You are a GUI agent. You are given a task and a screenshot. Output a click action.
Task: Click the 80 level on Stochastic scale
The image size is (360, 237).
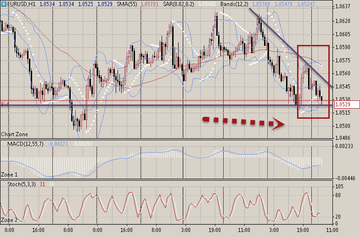pyautogui.click(x=337, y=195)
